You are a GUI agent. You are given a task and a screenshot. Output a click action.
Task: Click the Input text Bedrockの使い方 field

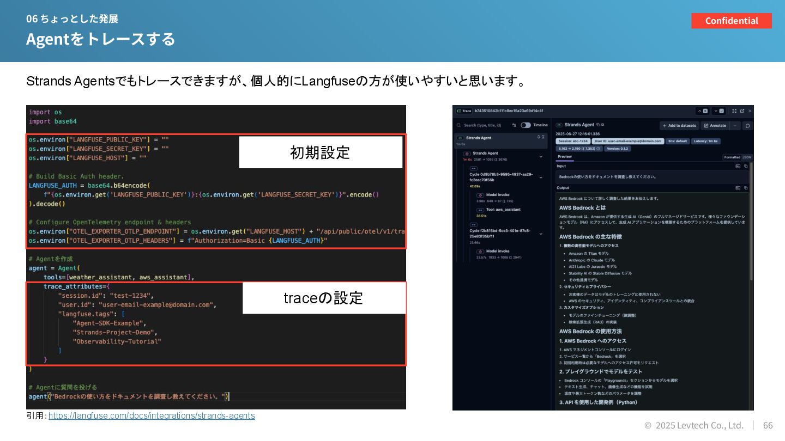point(651,177)
